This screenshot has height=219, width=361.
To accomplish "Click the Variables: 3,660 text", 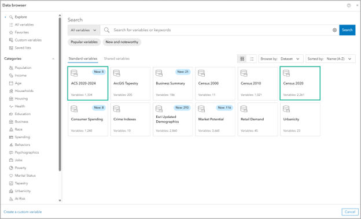I will pos(209,131).
